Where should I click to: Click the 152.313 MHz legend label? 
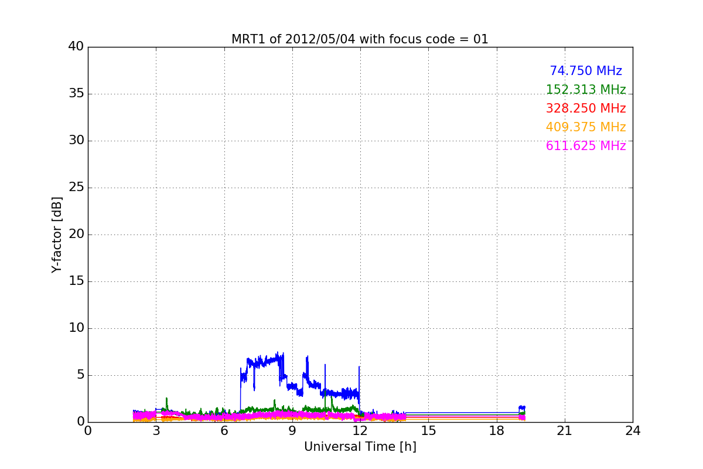click(586, 90)
